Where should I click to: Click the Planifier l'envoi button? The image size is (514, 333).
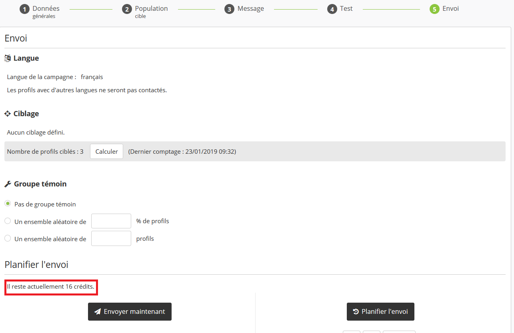[x=380, y=311]
